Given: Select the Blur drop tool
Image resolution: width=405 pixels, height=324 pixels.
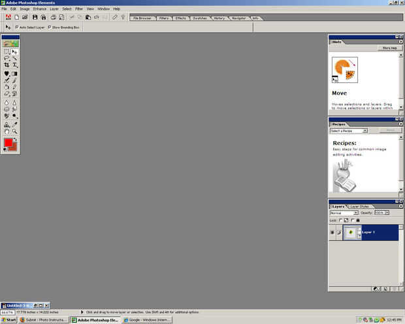Looking at the screenshot, I should point(7,103).
